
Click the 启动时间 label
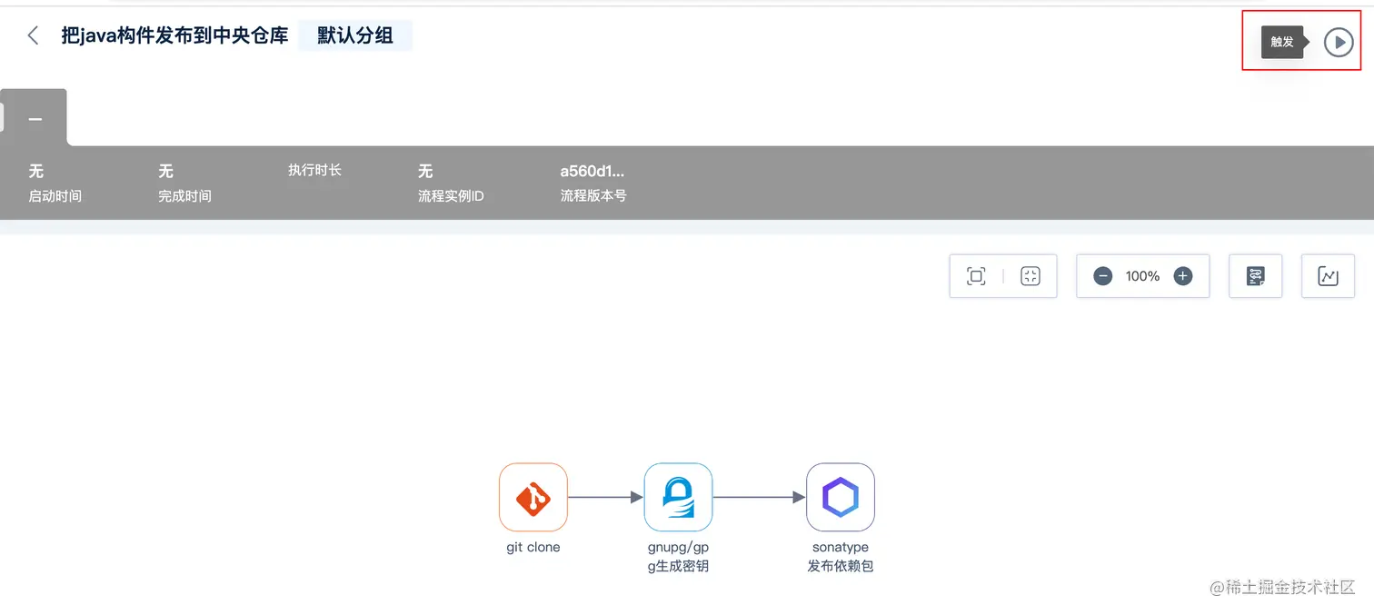point(55,195)
